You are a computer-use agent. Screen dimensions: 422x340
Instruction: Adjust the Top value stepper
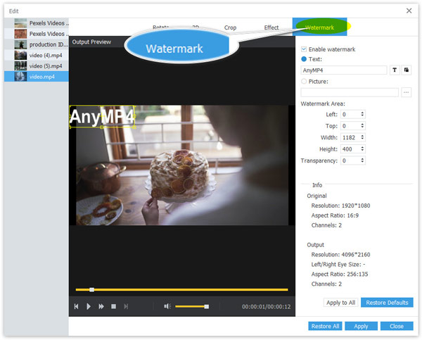click(x=362, y=126)
